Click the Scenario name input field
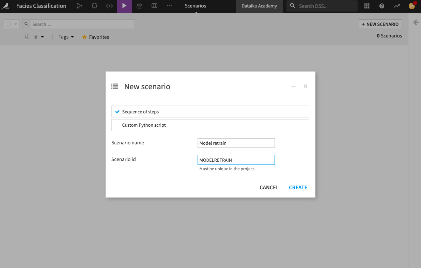This screenshot has width=421, height=268. pyautogui.click(x=236, y=143)
